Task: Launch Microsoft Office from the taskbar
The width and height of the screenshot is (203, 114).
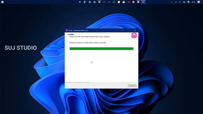Action: (x=128, y=2)
